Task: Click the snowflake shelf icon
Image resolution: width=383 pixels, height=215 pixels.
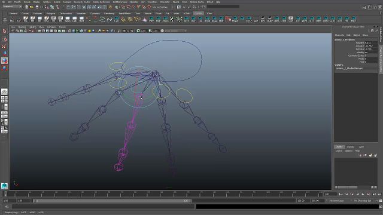Action: pos(180,19)
